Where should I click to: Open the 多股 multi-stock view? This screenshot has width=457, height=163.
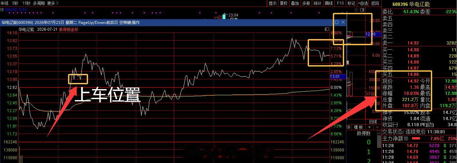click(306, 3)
